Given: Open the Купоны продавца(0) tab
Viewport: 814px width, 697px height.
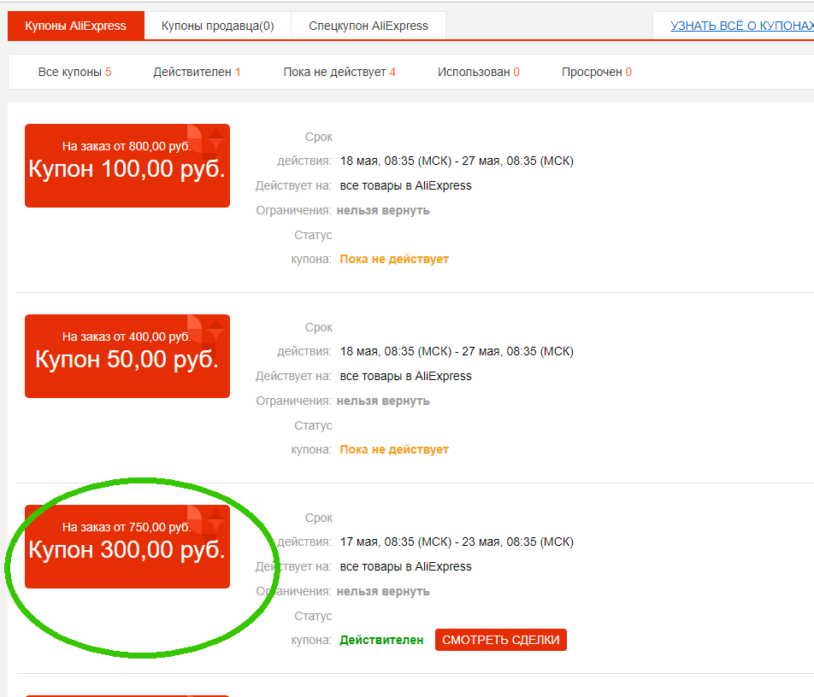Looking at the screenshot, I should point(217,26).
